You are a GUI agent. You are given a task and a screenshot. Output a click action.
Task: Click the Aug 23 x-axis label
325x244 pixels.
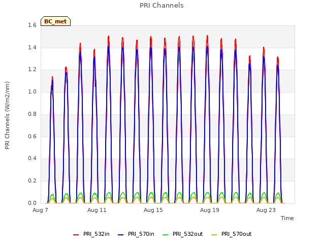pyautogui.click(x=266, y=210)
